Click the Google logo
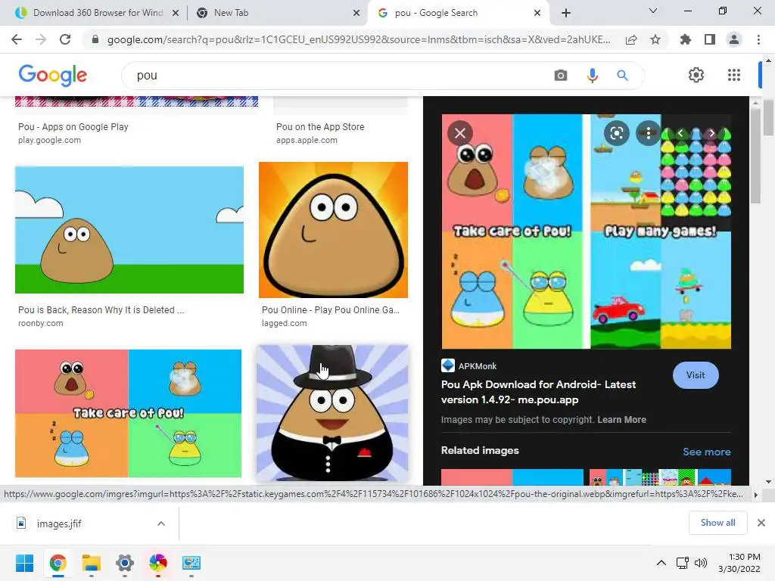Image resolution: width=775 pixels, height=581 pixels. tap(53, 75)
